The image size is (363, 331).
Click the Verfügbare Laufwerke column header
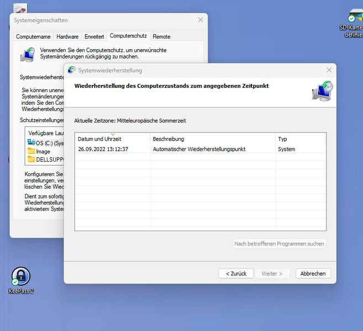pyautogui.click(x=45, y=133)
